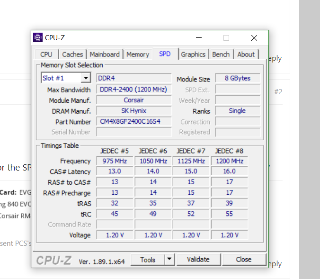
Task: Click the Validate button
Action: click(198, 260)
